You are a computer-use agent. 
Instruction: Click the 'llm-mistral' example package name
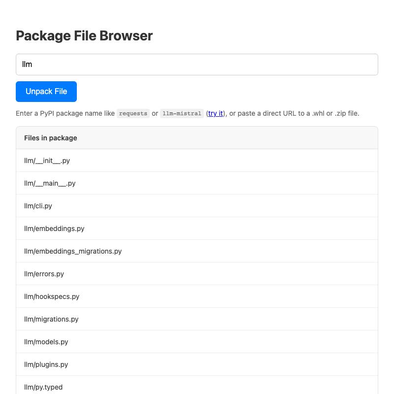181,113
